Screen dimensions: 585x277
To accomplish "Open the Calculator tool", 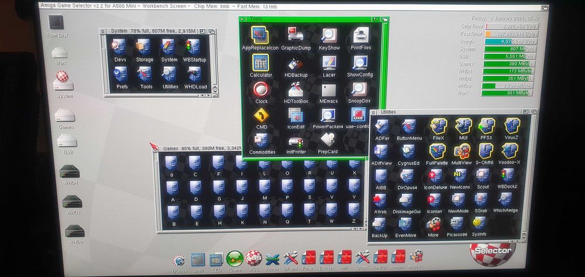I will tap(260, 62).
